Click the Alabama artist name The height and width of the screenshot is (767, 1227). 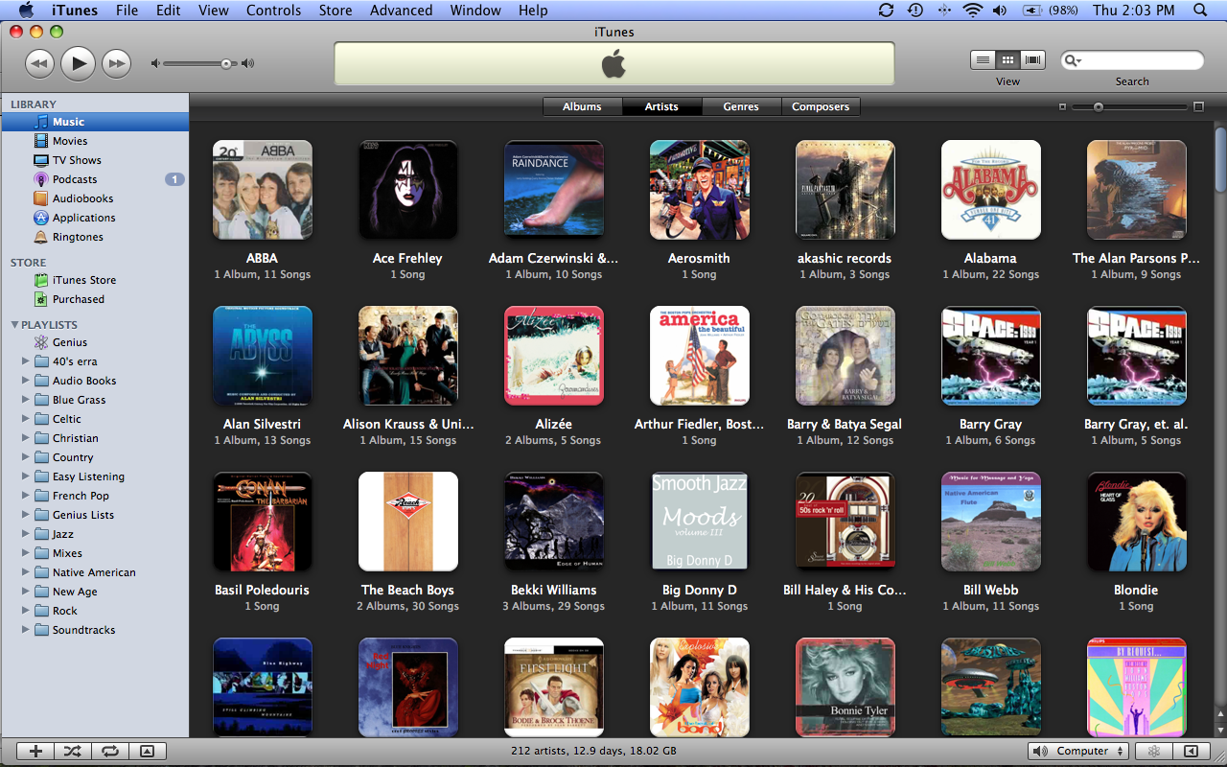(x=990, y=258)
